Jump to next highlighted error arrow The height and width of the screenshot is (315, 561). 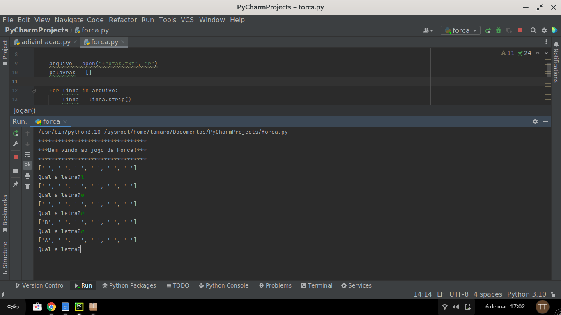546,53
